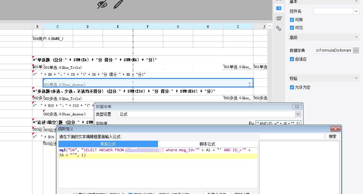Click the 数据字典 FormulaDictionary field

pos(334,50)
